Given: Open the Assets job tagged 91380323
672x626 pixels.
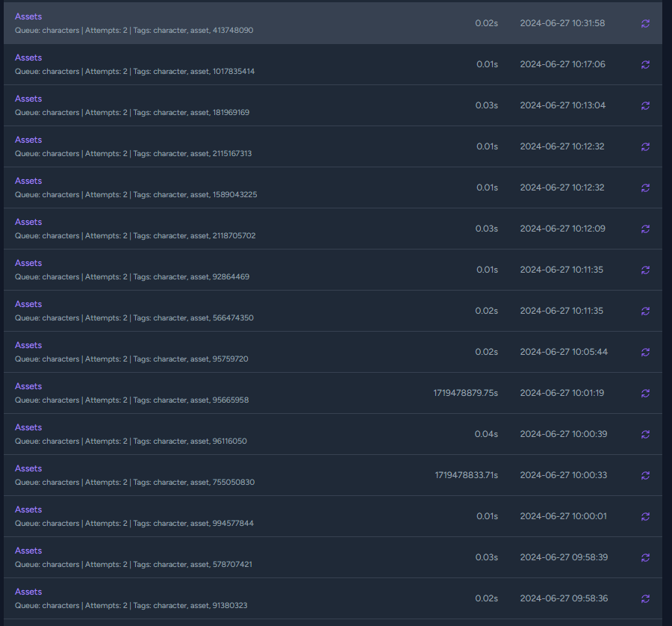Looking at the screenshot, I should 28,592.
